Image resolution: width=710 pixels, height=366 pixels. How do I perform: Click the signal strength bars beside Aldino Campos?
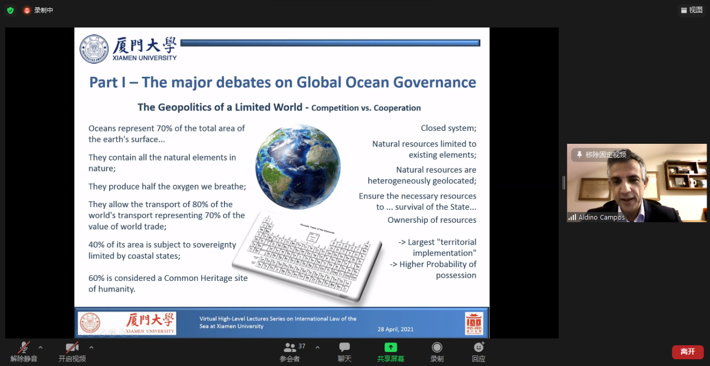coord(572,217)
